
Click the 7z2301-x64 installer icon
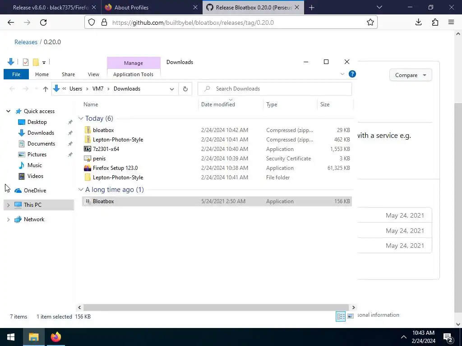coord(88,149)
